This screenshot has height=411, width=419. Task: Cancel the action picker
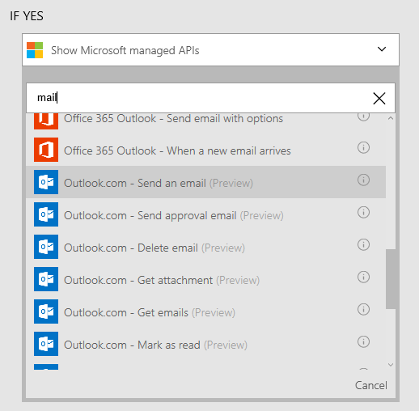[x=371, y=385]
